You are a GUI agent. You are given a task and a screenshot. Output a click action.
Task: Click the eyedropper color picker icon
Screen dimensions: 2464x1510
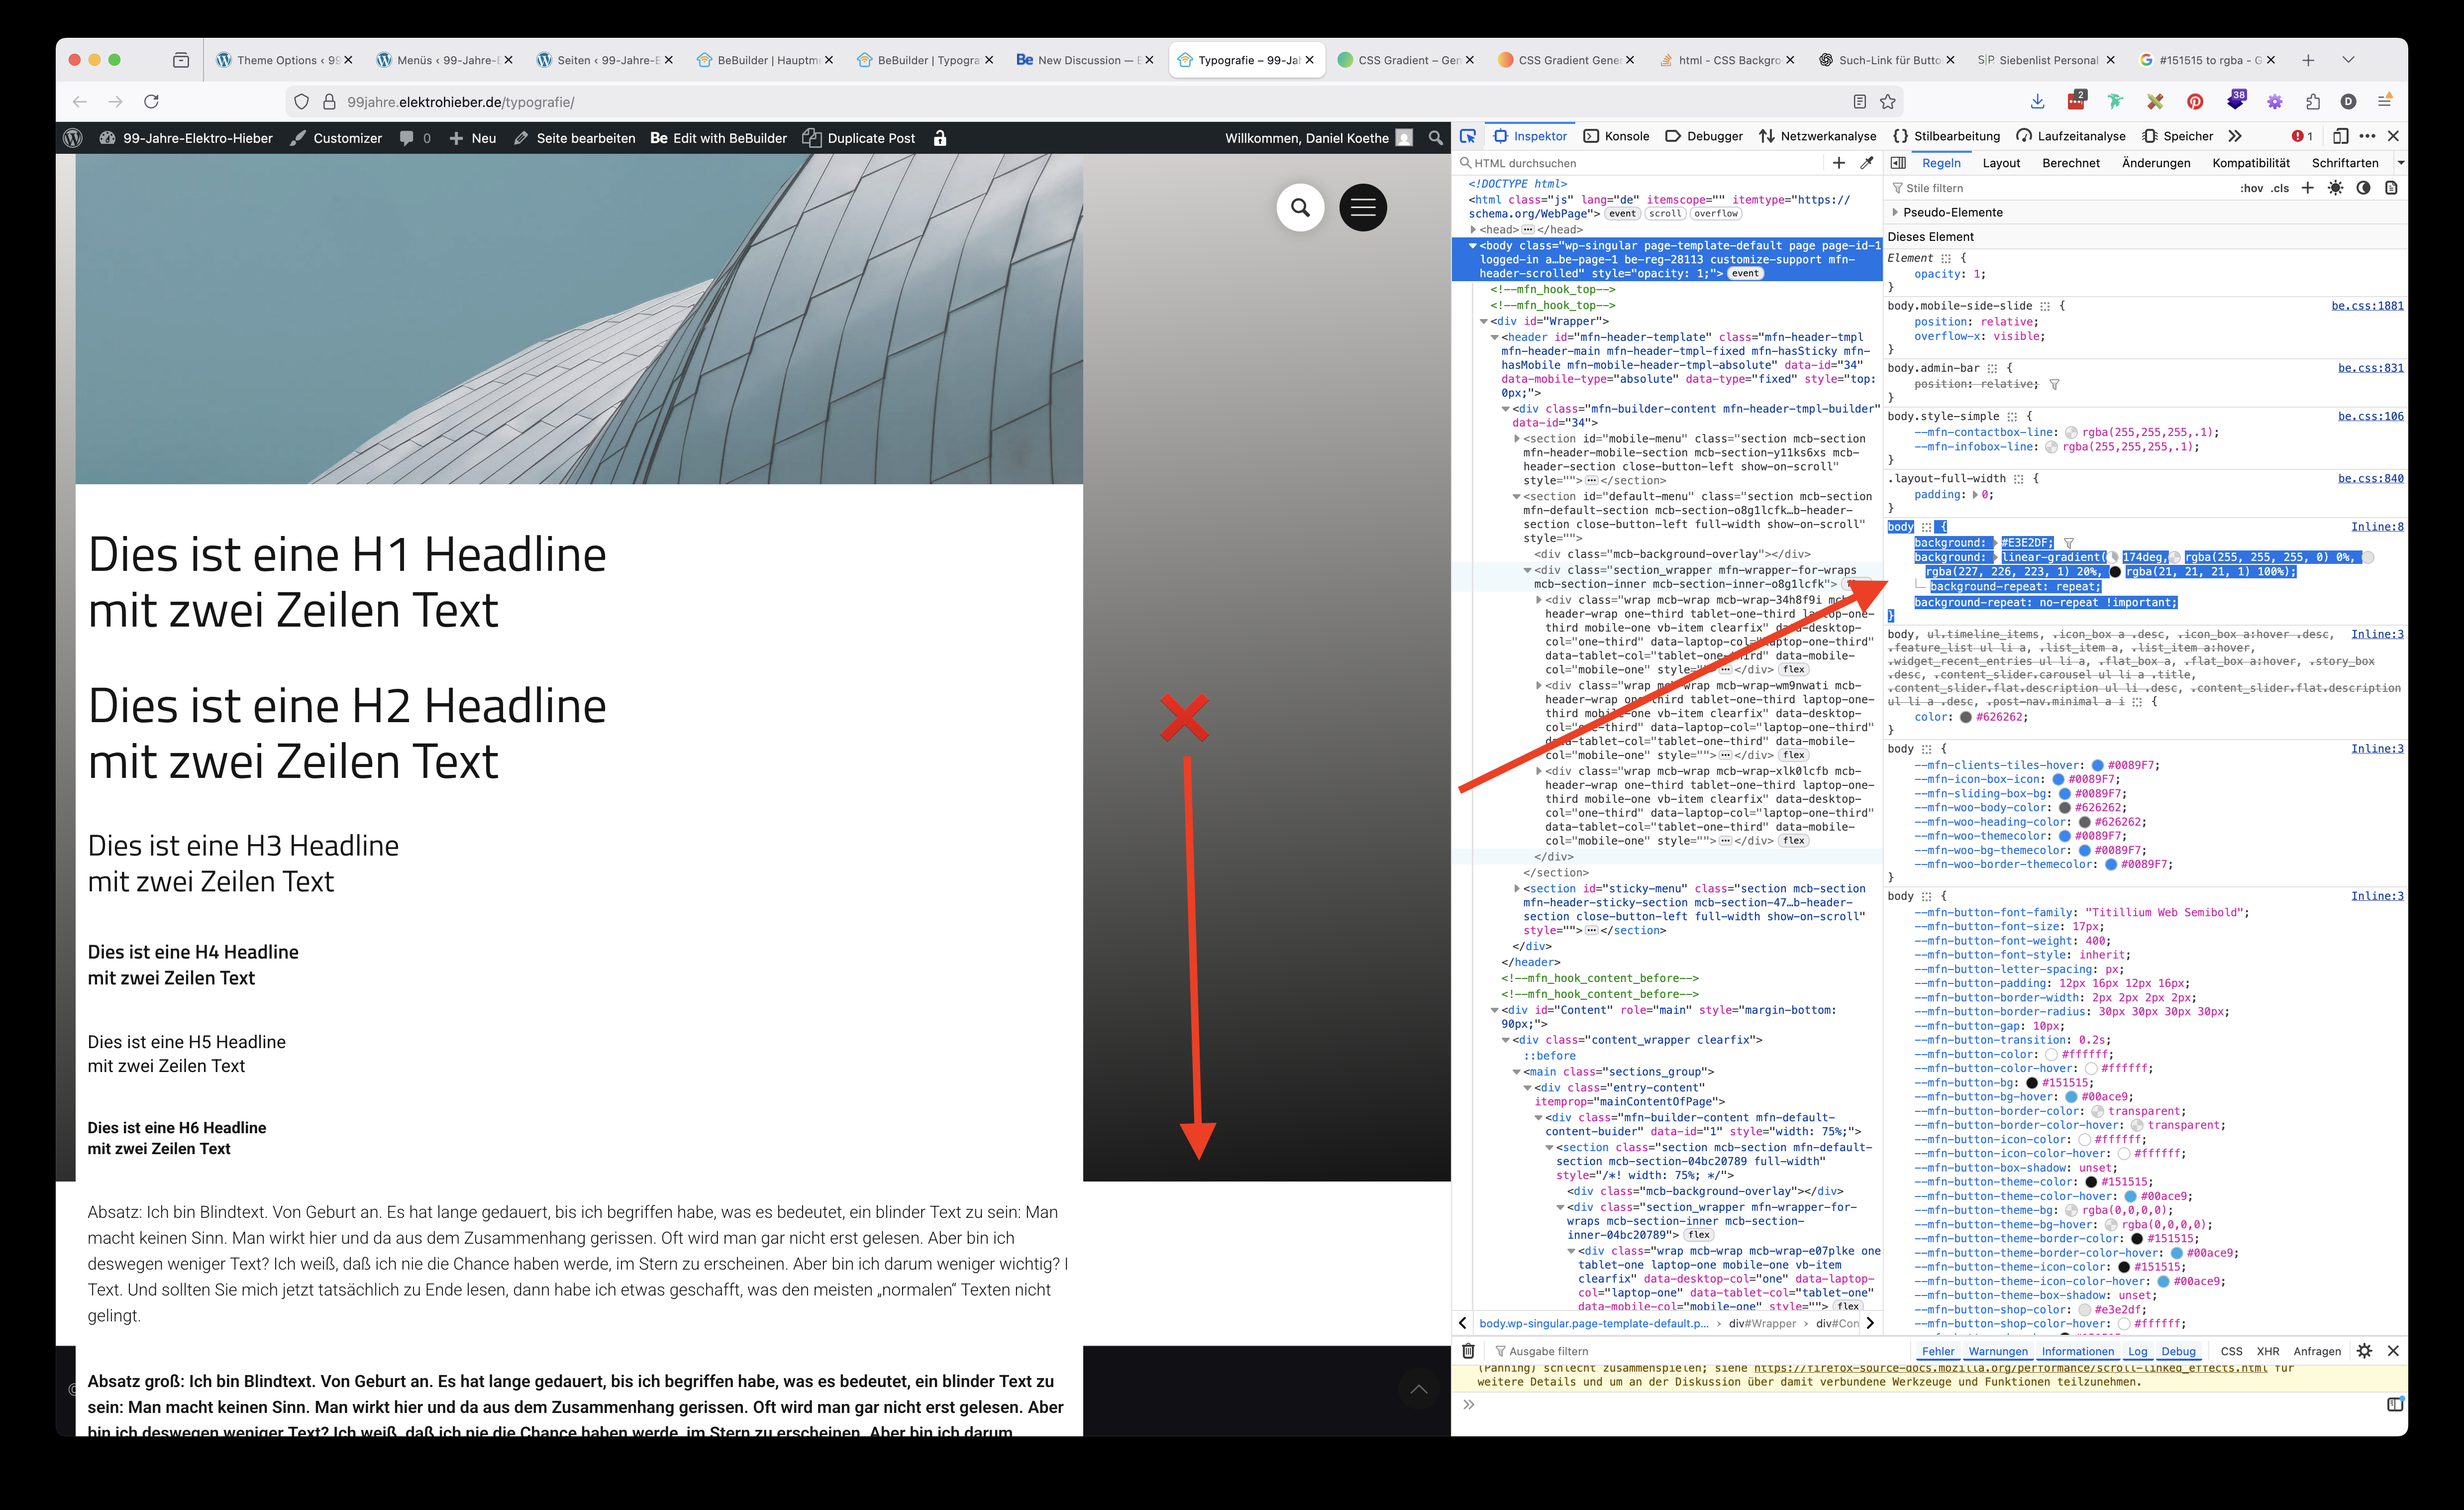[x=1867, y=163]
